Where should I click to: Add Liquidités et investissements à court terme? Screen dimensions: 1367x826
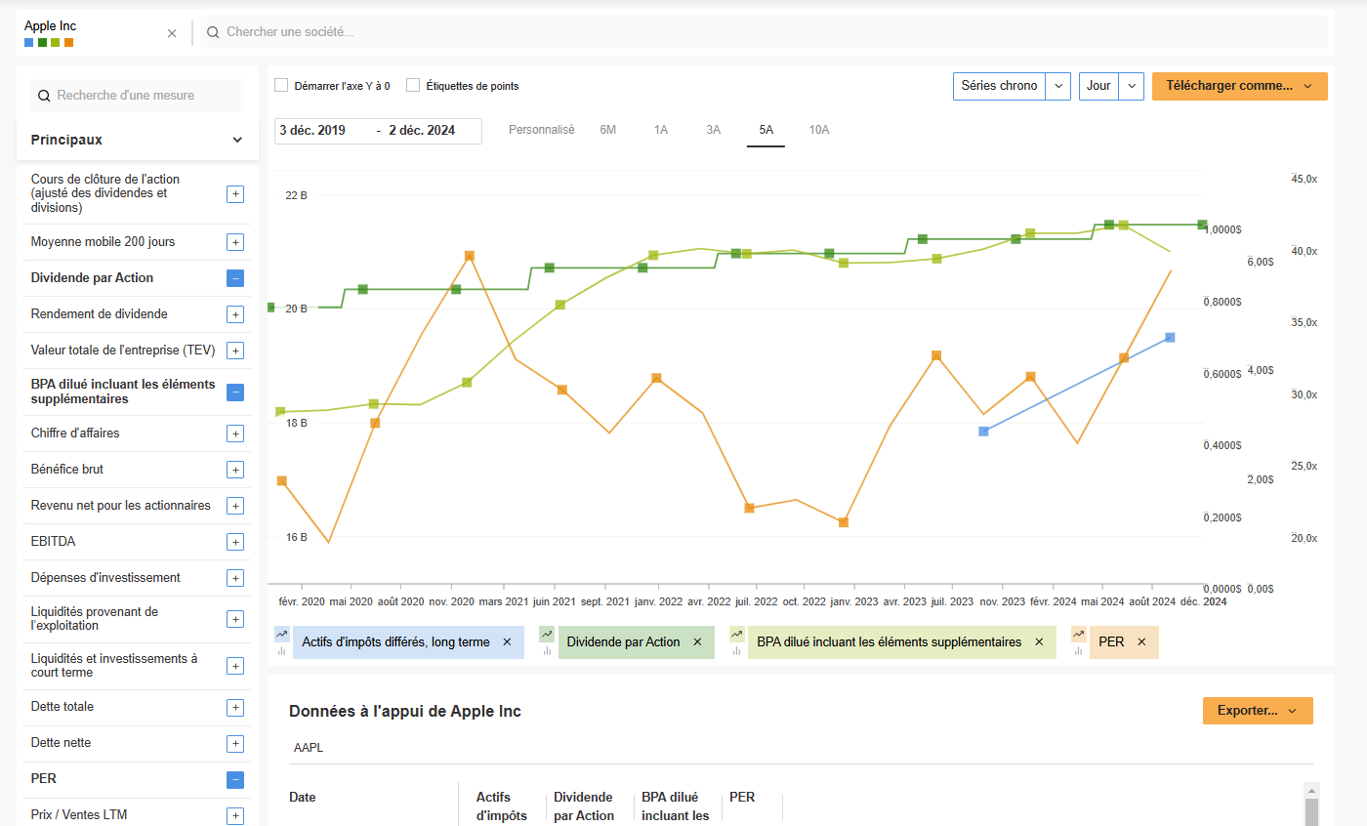pyautogui.click(x=235, y=666)
